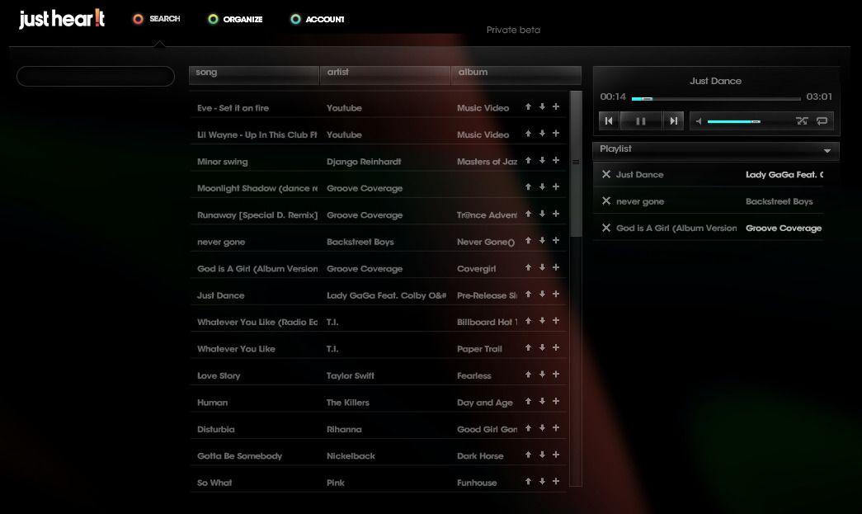
Task: Select Rihanna artist name
Action: click(x=344, y=429)
